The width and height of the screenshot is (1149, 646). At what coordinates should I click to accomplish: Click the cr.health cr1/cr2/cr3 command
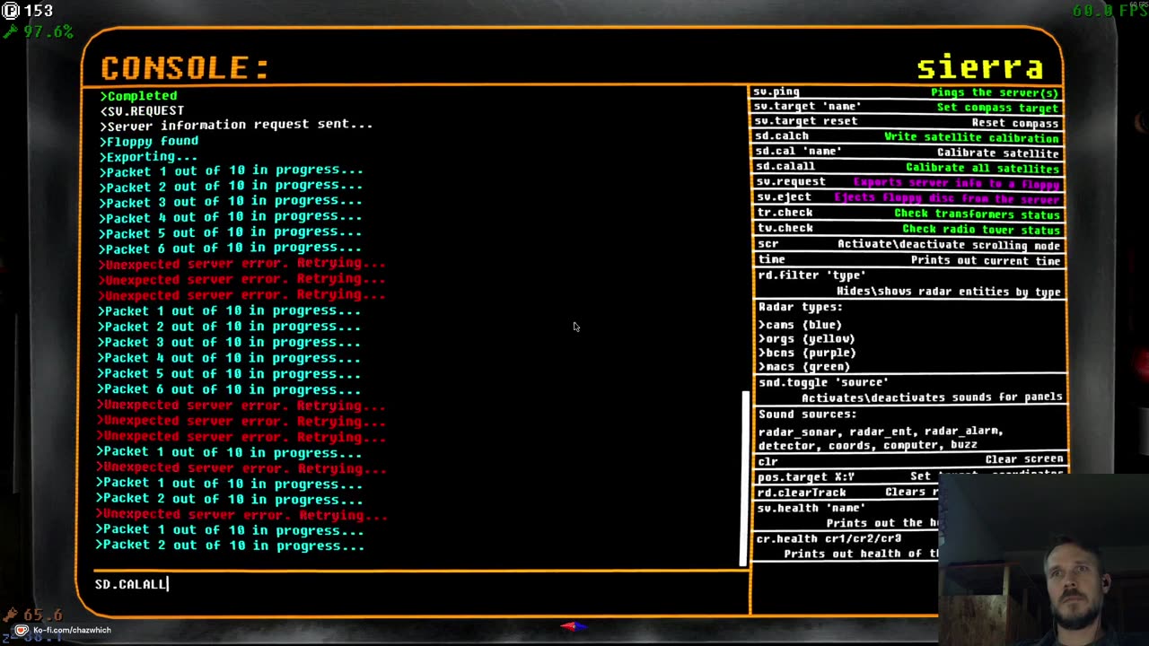pos(829,538)
